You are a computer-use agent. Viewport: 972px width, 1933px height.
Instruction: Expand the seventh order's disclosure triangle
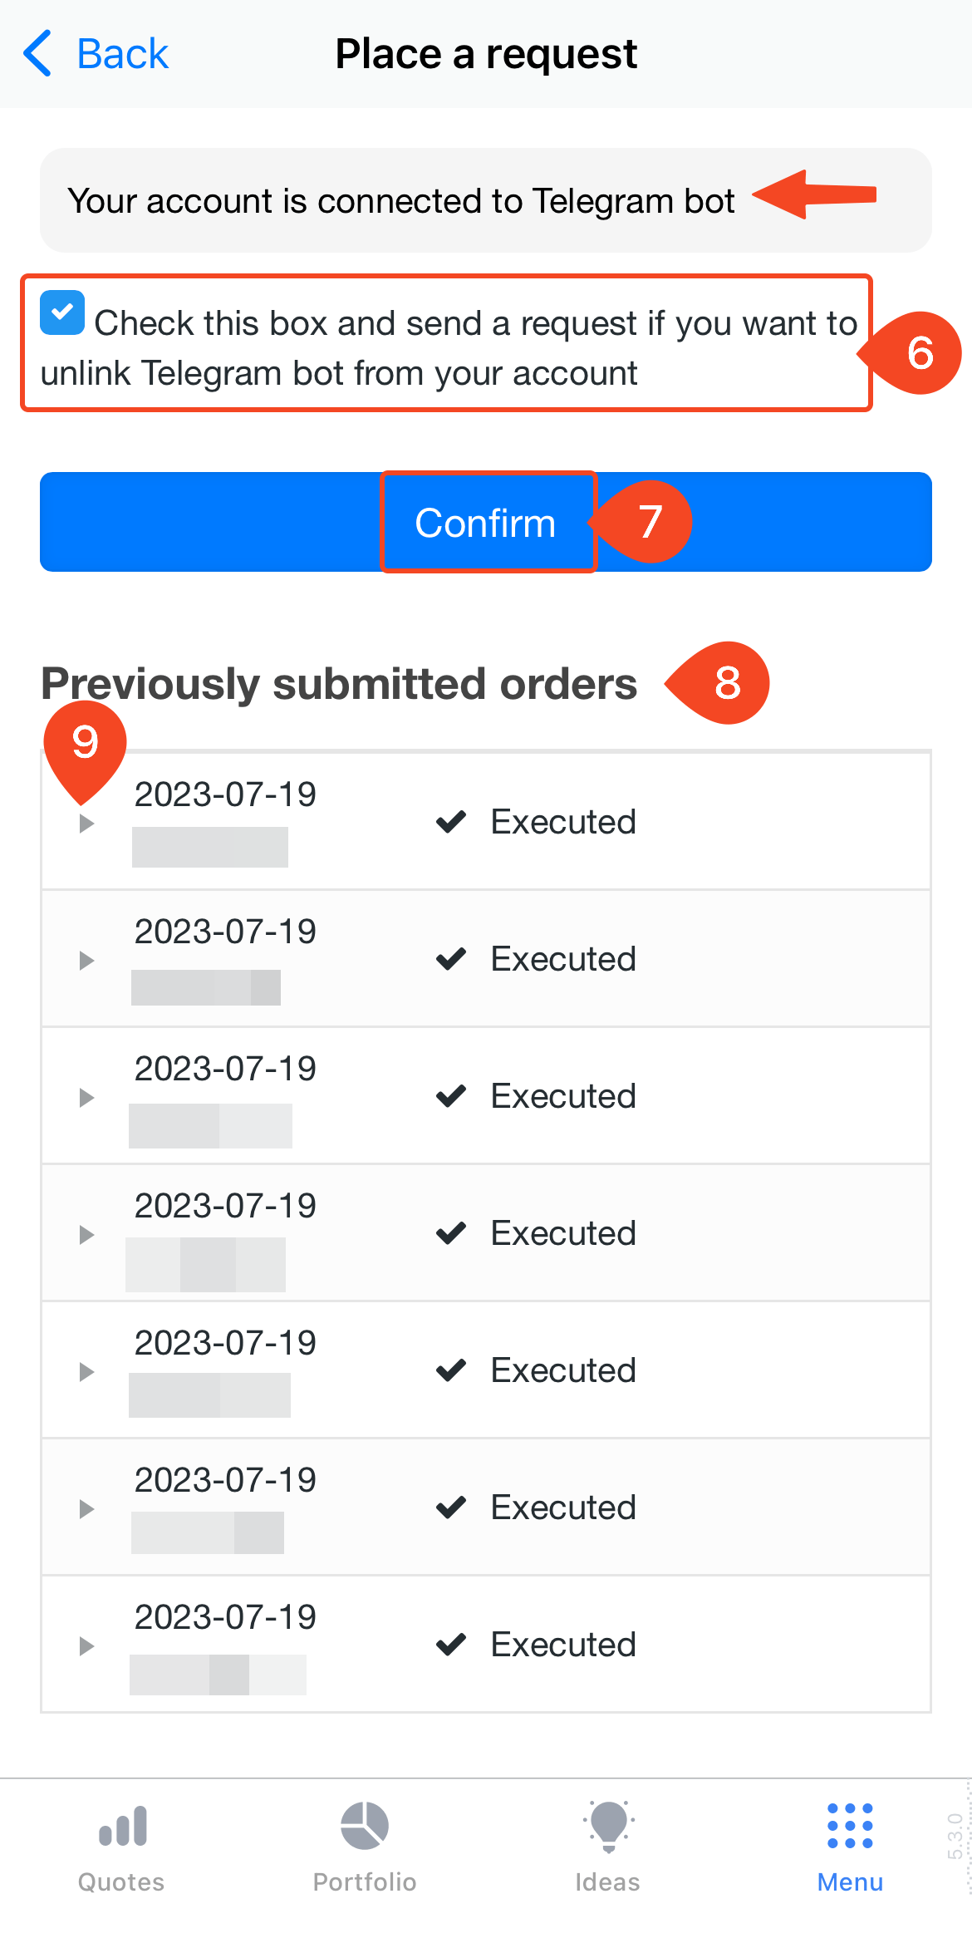(x=86, y=1646)
